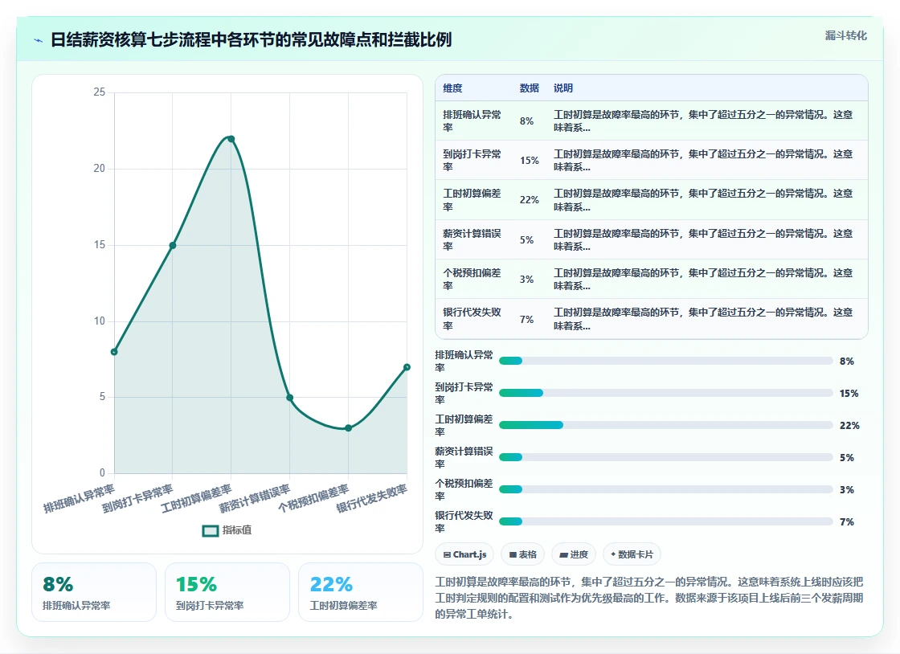This screenshot has width=900, height=654.
Task: Click the last chart point for 银行代发失败率
Action: coord(407,367)
